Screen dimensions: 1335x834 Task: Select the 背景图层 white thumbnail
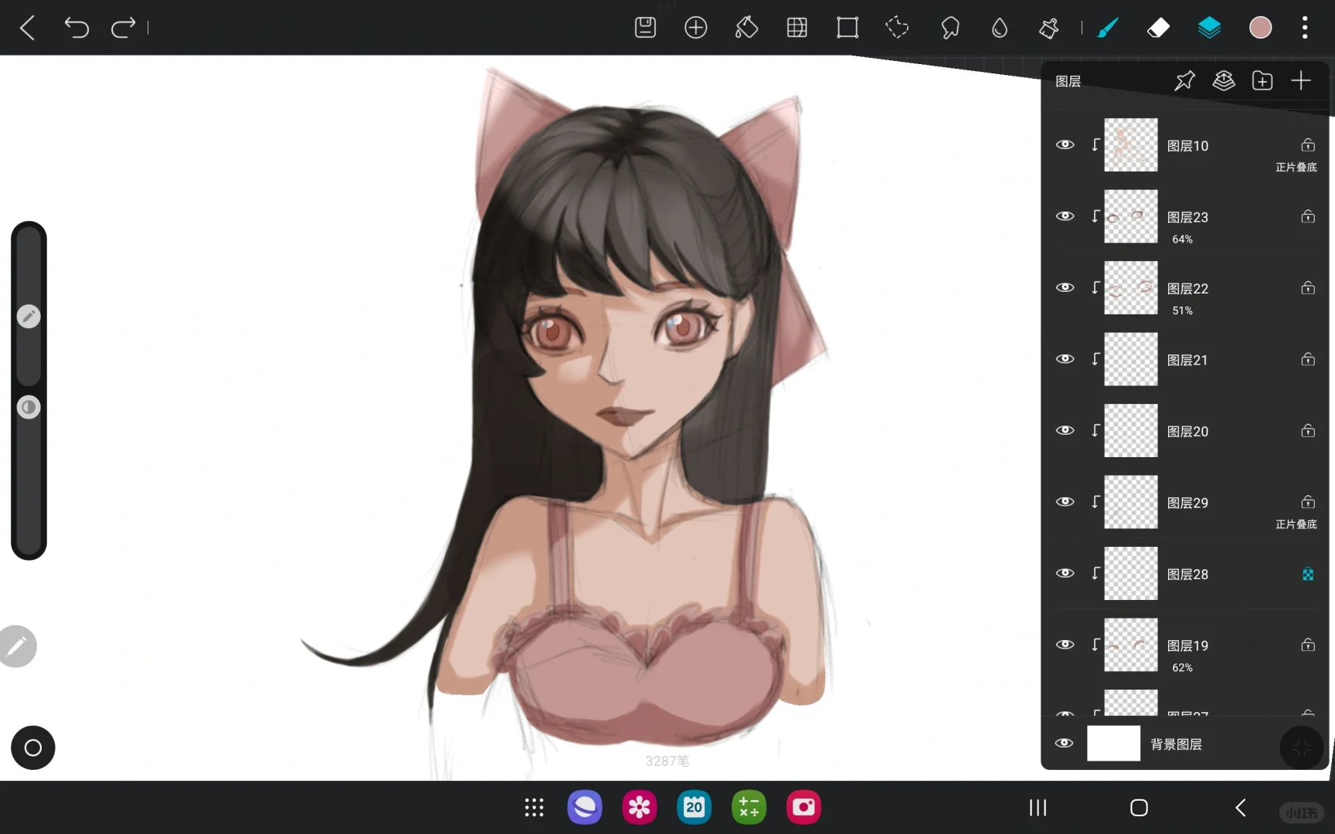pos(1113,744)
